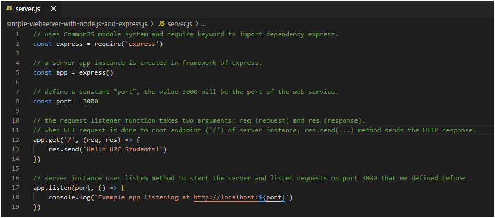
Task: Click the chevron after server.js in breadcrumb
Action: [197, 24]
